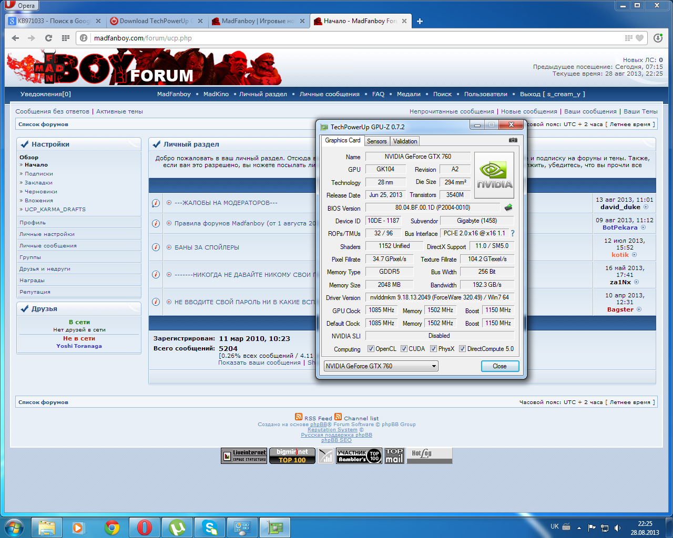Click the Close button in GPU-Z

(x=499, y=366)
